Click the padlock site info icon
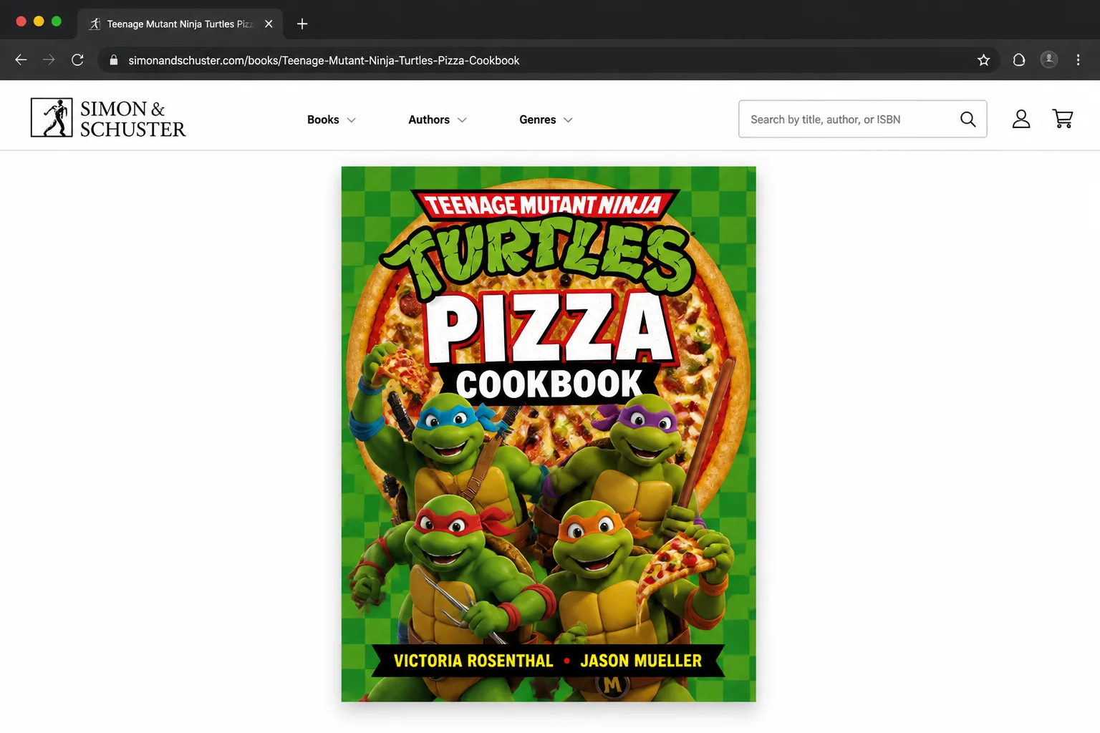Screen dimensions: 1100x733 (113, 60)
